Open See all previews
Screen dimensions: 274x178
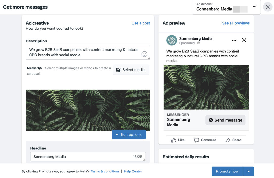236,23
